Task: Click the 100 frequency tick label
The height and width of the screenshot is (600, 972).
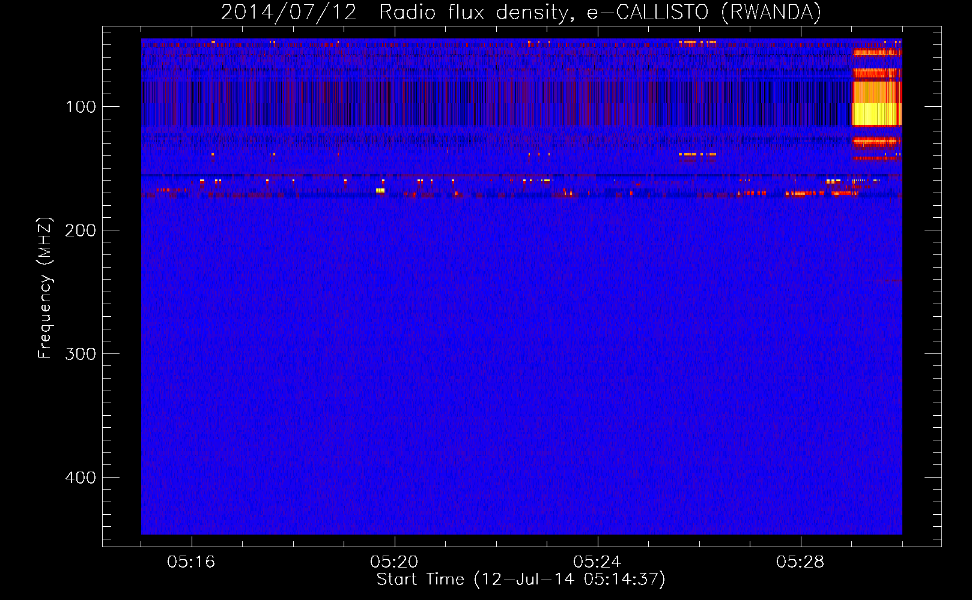Action: [80, 107]
